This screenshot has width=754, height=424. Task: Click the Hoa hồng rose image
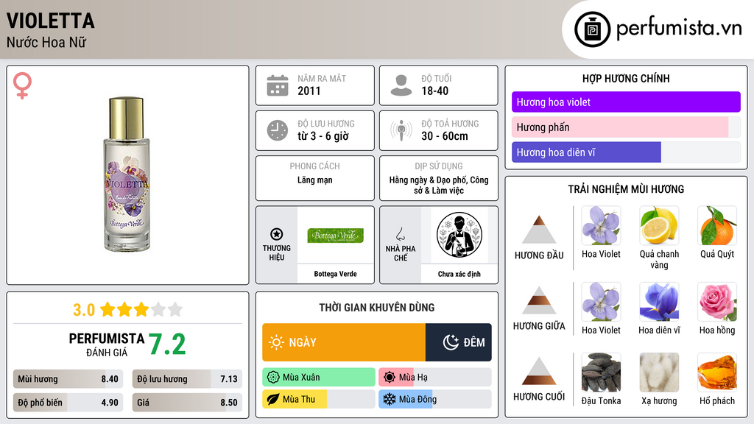point(717,301)
